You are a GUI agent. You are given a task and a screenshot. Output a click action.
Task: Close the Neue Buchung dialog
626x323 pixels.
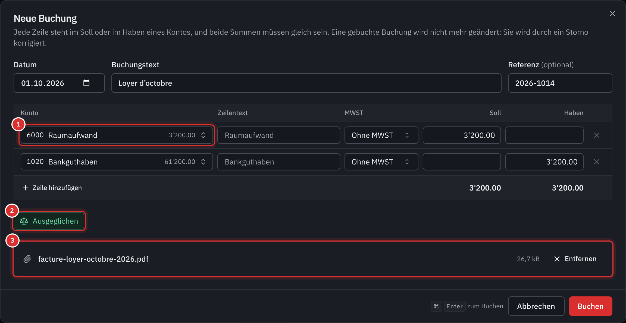(612, 14)
